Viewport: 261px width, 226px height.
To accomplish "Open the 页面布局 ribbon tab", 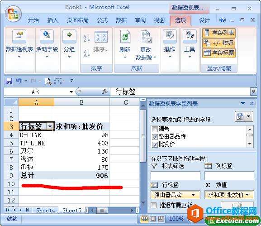I will coord(77,20).
